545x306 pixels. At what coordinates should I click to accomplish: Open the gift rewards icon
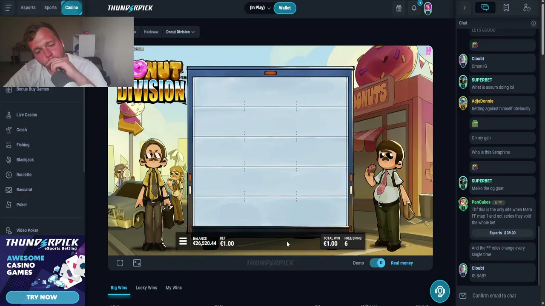399,8
